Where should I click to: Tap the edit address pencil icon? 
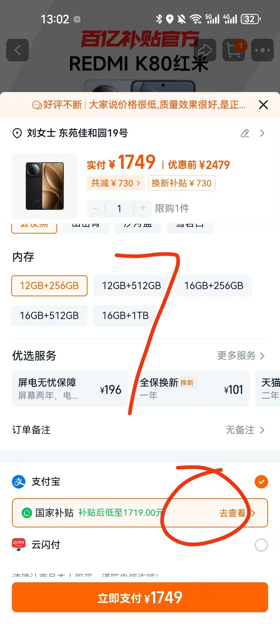[245, 133]
